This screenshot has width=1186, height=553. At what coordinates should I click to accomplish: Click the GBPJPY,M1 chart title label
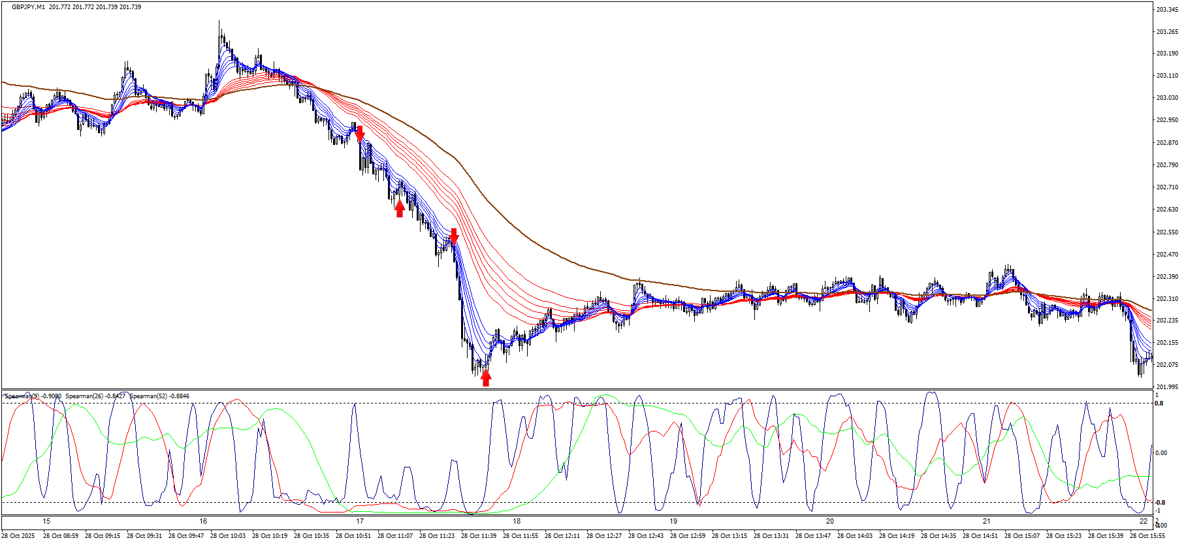click(28, 7)
